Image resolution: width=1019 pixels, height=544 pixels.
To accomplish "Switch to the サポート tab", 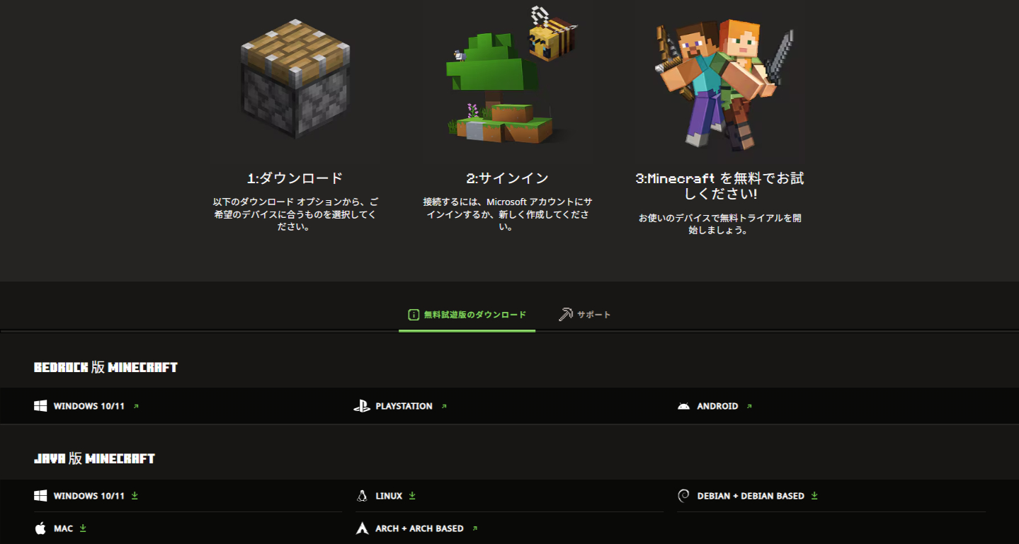I will [x=585, y=315].
